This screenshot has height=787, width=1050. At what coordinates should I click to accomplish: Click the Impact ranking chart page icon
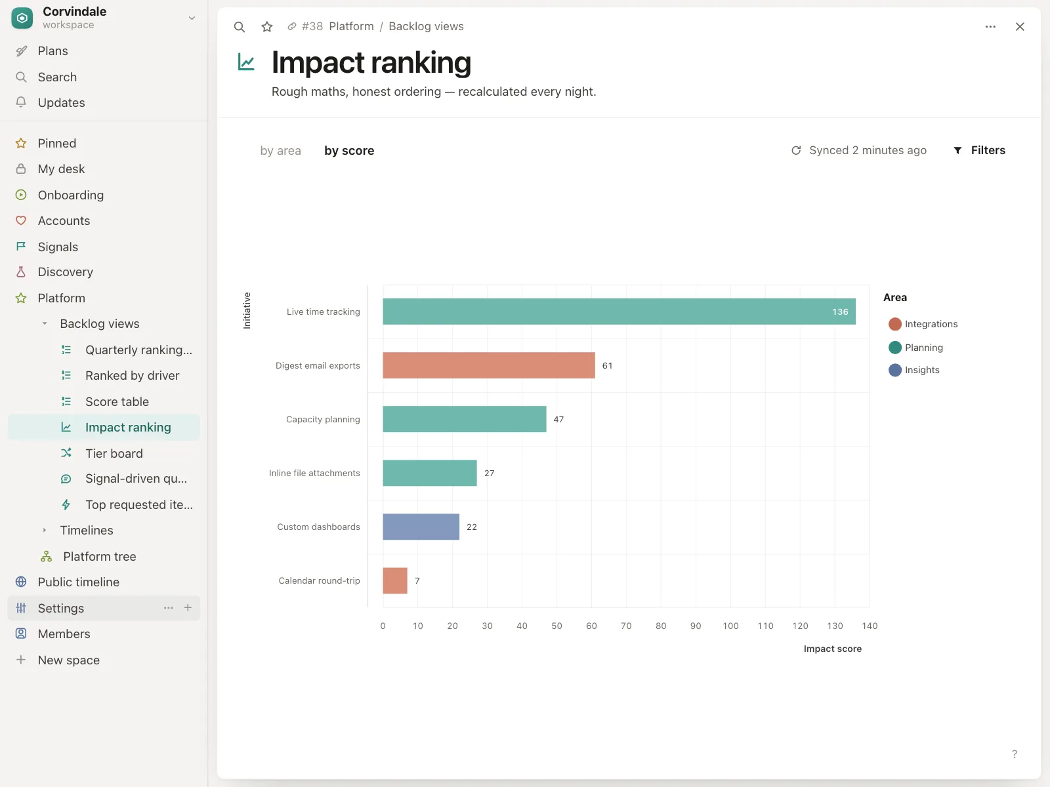[246, 62]
